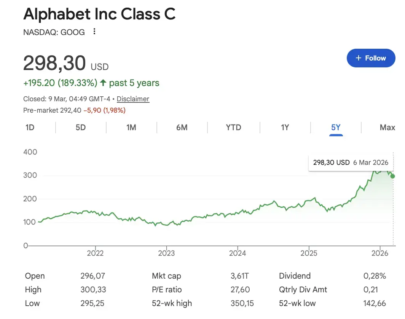
Task: Switch to the 1Y chart view
Action: pos(285,128)
